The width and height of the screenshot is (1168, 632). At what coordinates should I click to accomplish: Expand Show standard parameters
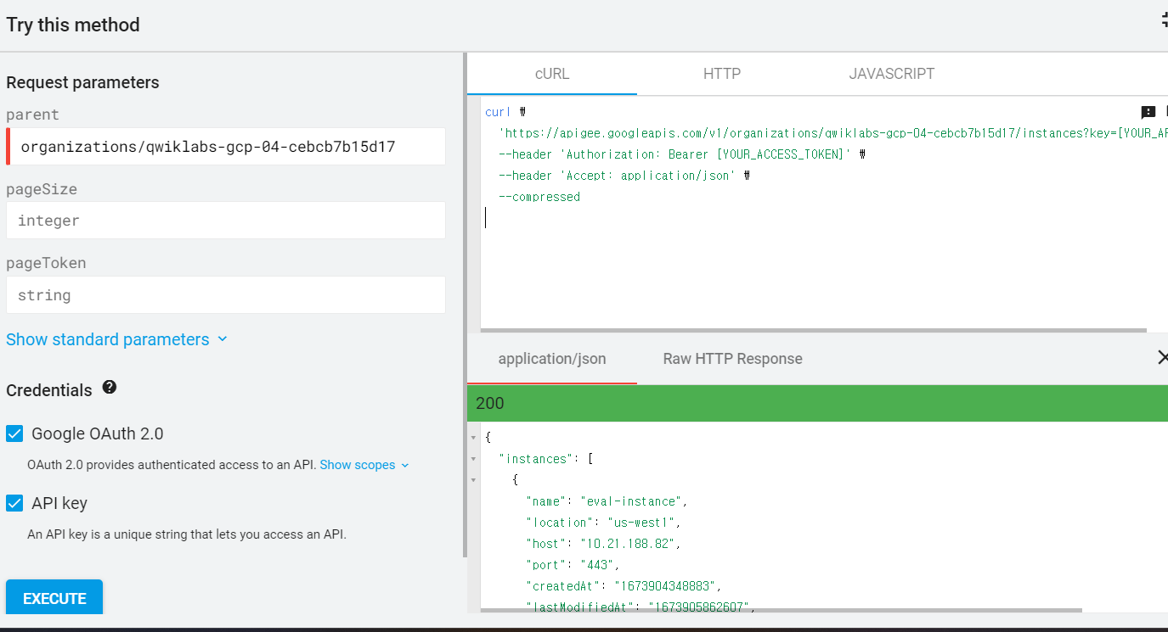pyautogui.click(x=116, y=339)
